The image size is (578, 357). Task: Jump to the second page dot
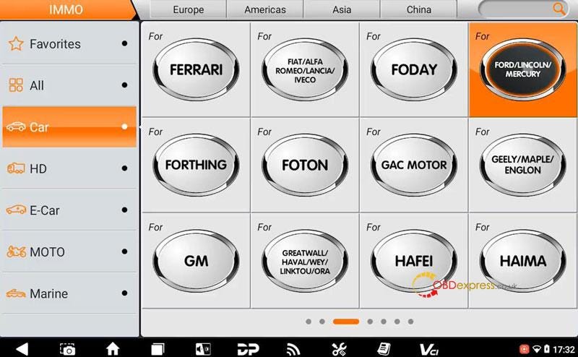322,322
